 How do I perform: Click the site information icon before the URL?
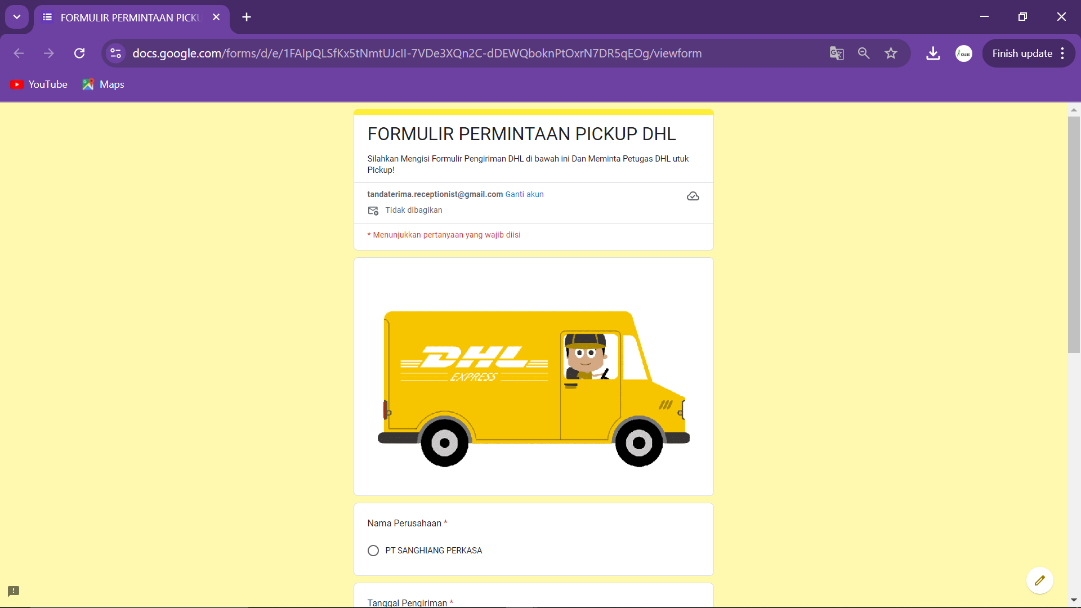(115, 53)
